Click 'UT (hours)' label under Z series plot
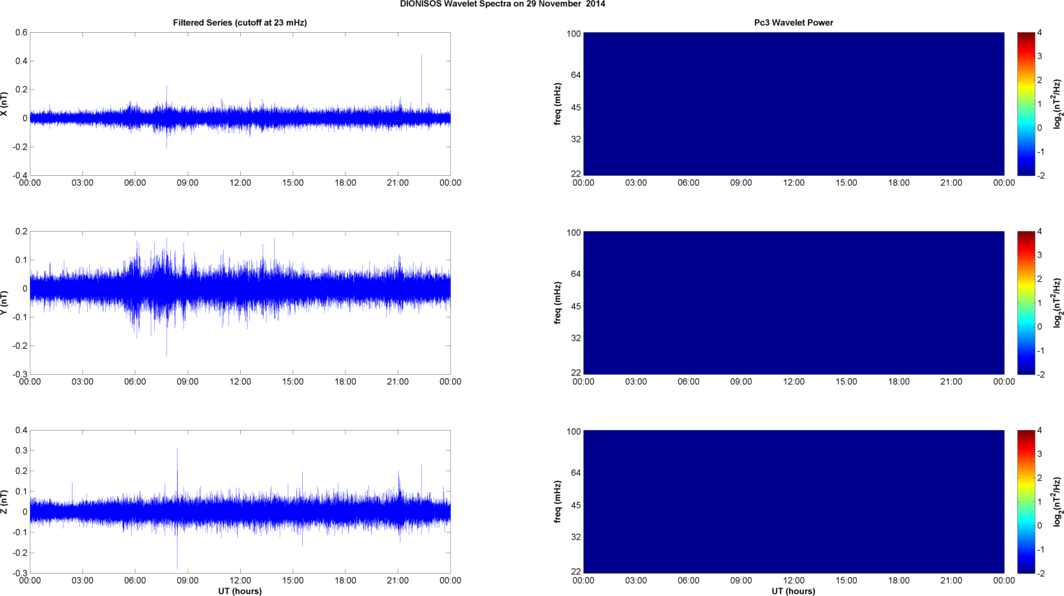This screenshot has width=1064, height=596. 240,591
